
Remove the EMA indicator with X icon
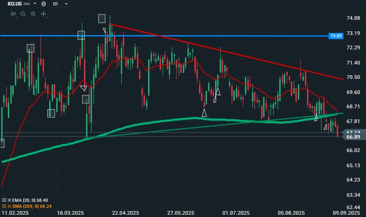pyautogui.click(x=8, y=200)
